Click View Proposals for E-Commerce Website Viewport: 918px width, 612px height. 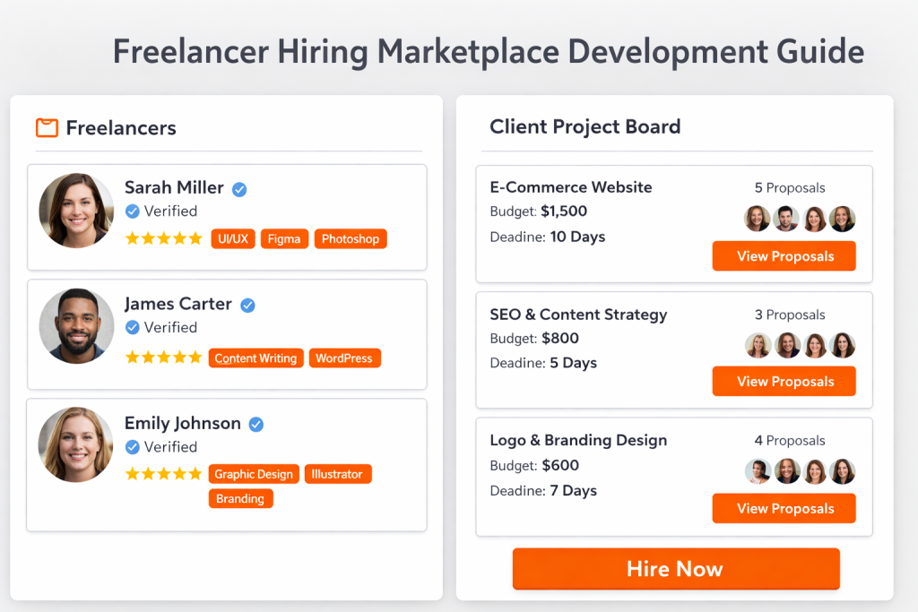784,255
